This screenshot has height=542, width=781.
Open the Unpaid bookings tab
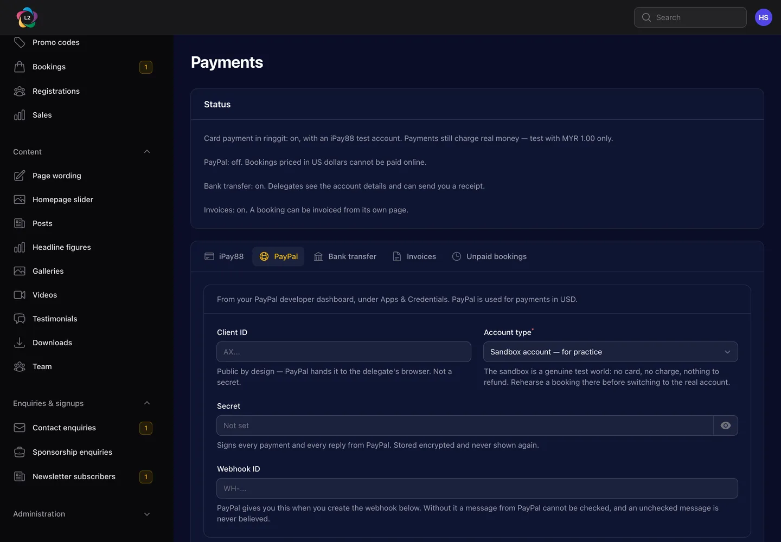click(489, 256)
